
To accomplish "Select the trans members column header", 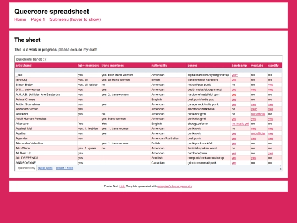I will [125, 66].
